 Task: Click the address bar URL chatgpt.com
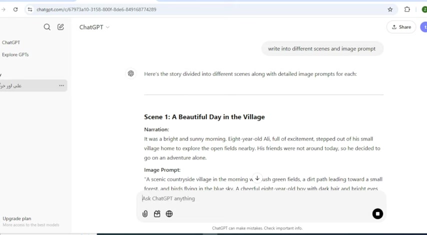point(96,9)
